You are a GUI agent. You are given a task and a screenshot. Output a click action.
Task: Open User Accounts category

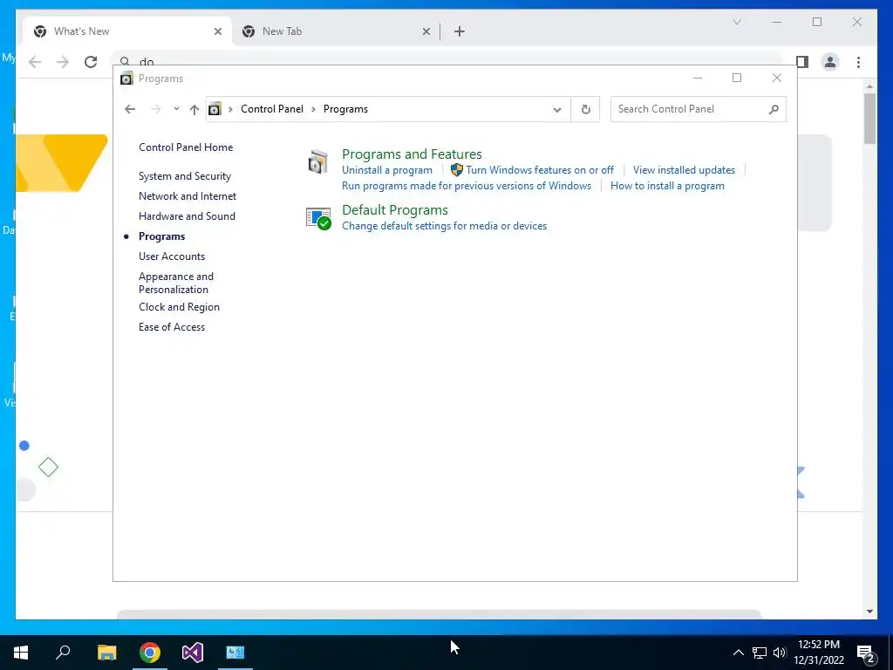pos(172,256)
